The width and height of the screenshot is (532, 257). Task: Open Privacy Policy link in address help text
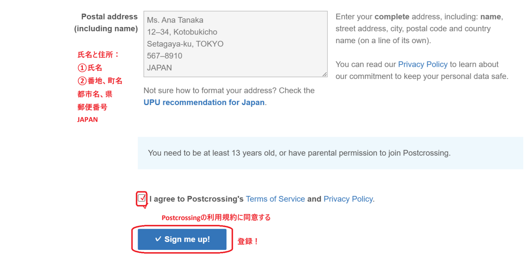pyautogui.click(x=422, y=64)
